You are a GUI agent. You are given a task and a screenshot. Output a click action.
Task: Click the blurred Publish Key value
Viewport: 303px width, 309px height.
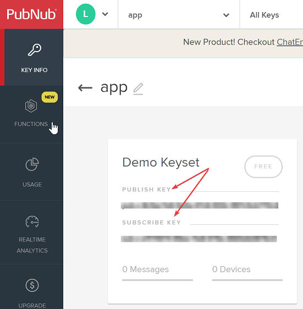tap(200, 205)
